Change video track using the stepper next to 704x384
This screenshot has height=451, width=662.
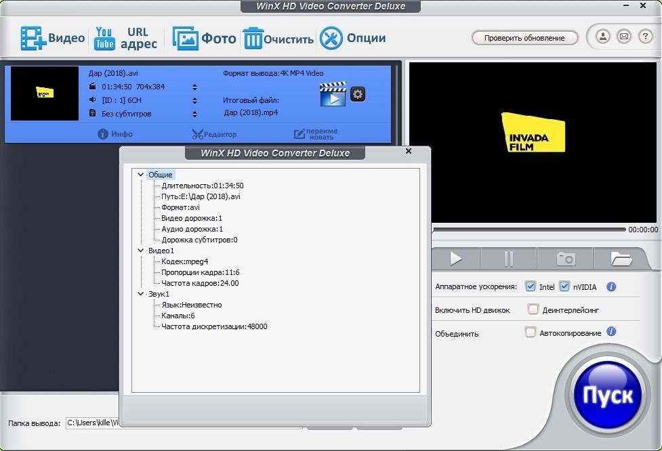click(194, 87)
